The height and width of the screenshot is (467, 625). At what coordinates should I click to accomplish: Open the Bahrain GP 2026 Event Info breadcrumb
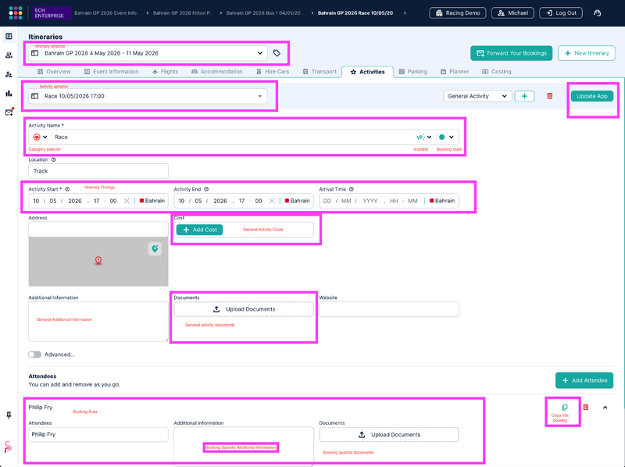pyautogui.click(x=106, y=12)
